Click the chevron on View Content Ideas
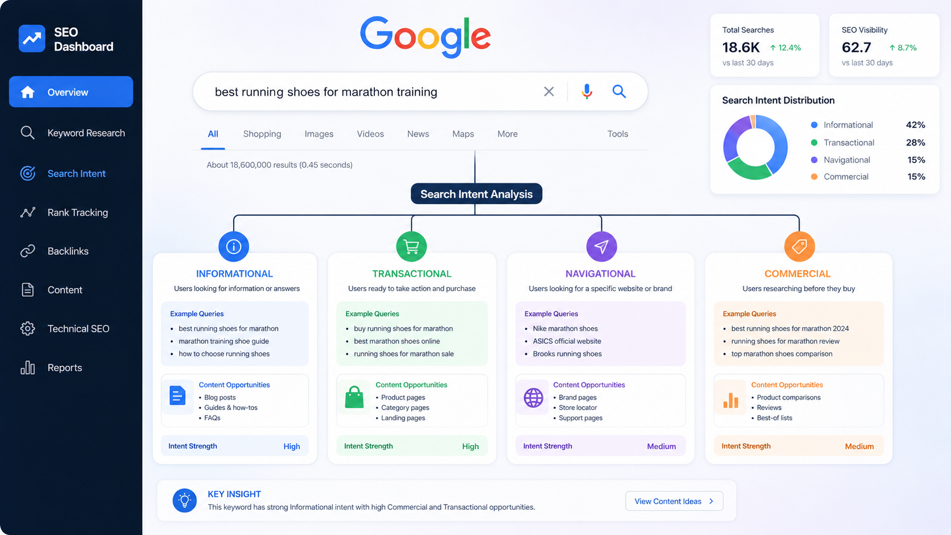951x535 pixels. [711, 501]
